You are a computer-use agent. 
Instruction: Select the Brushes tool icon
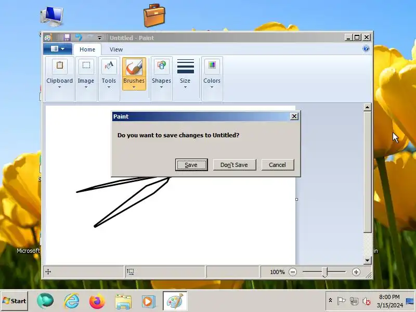134,67
